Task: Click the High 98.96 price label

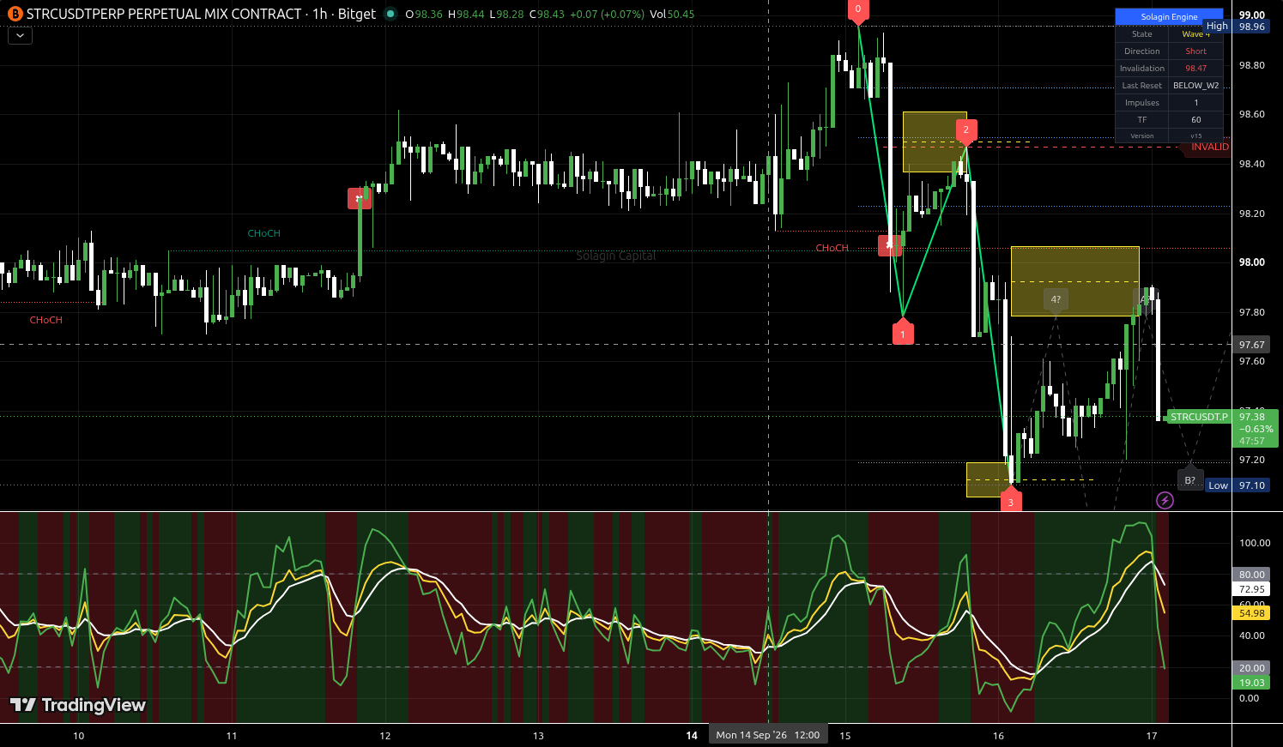Action: click(x=1237, y=27)
